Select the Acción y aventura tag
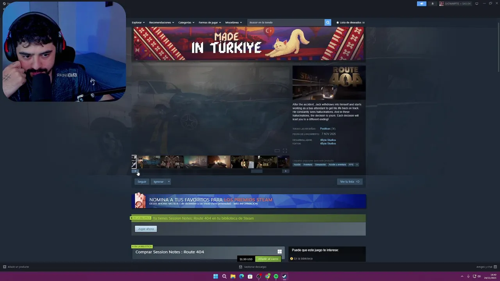This screenshot has width=500, height=281. point(337,164)
